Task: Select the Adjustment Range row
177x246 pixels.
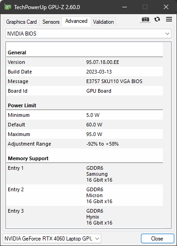Action: pyautogui.click(x=85, y=144)
